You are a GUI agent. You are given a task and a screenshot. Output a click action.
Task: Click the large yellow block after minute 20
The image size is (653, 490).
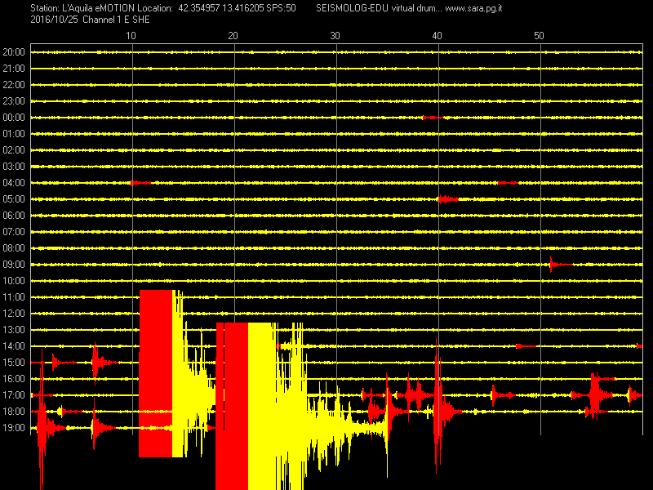[261, 406]
